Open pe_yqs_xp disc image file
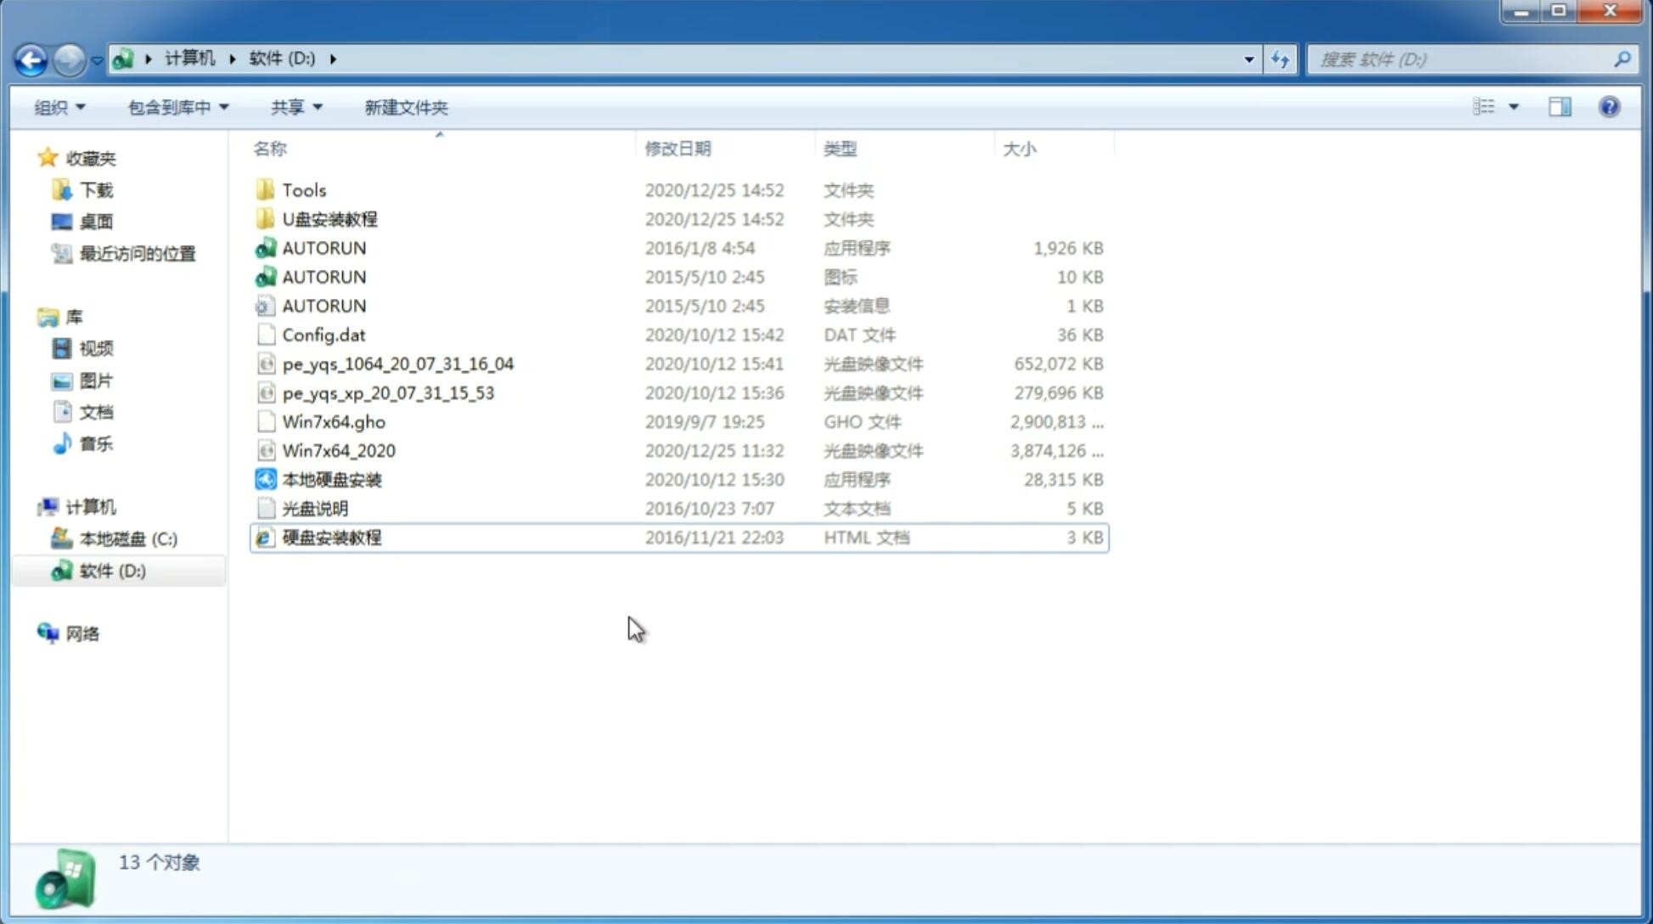Image resolution: width=1653 pixels, height=924 pixels. tap(388, 392)
